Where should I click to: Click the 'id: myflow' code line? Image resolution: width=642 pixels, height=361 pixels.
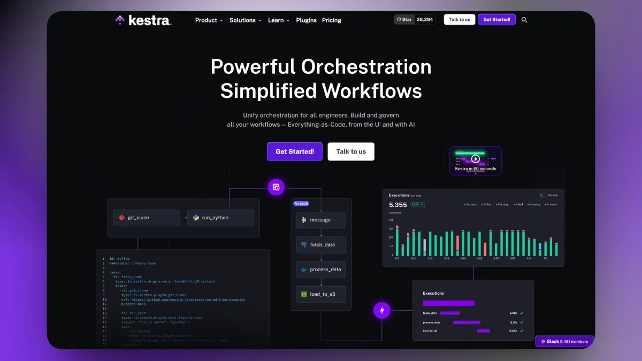(x=119, y=258)
